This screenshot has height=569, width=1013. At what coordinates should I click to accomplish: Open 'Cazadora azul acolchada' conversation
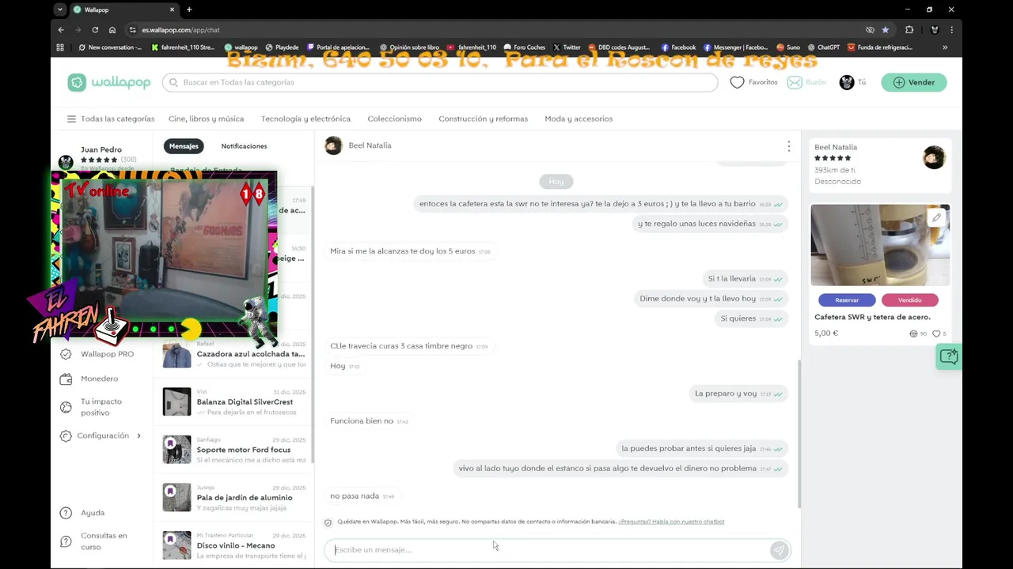[x=233, y=354]
